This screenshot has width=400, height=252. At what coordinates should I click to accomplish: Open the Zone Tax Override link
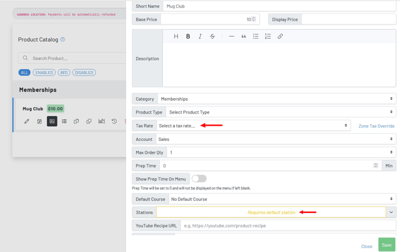pos(376,126)
